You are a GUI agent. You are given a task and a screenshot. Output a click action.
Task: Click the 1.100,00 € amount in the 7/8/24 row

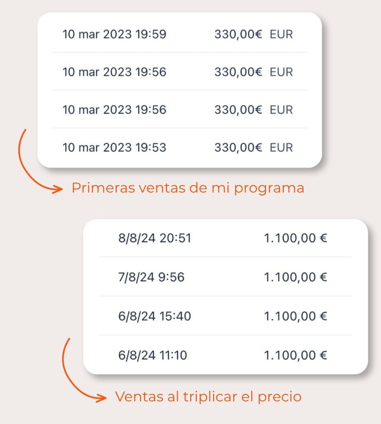[296, 277]
